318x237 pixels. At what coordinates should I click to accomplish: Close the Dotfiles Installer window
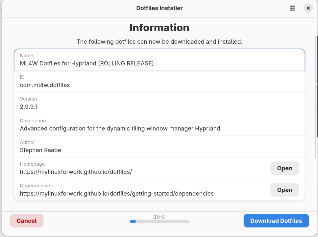tap(308, 8)
